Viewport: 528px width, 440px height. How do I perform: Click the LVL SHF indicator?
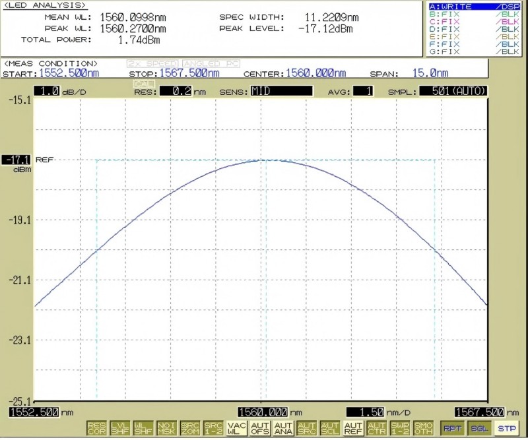(120, 428)
